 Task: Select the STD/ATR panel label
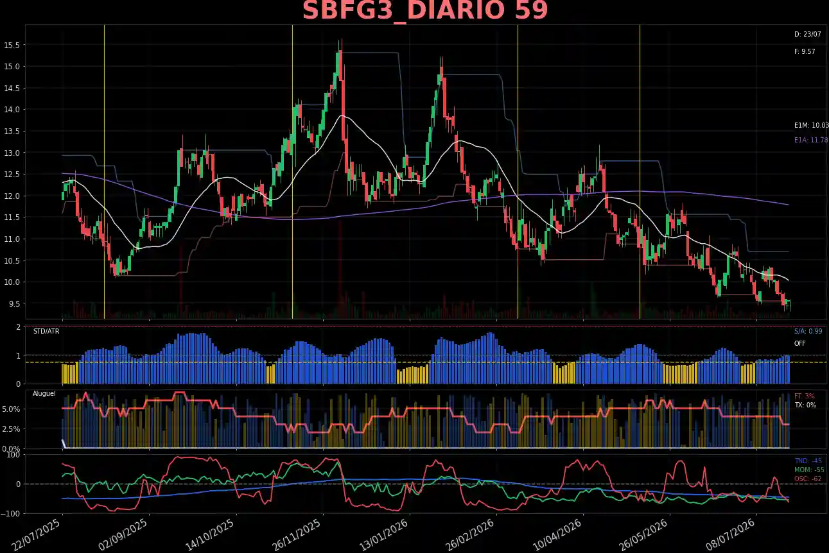point(46,332)
